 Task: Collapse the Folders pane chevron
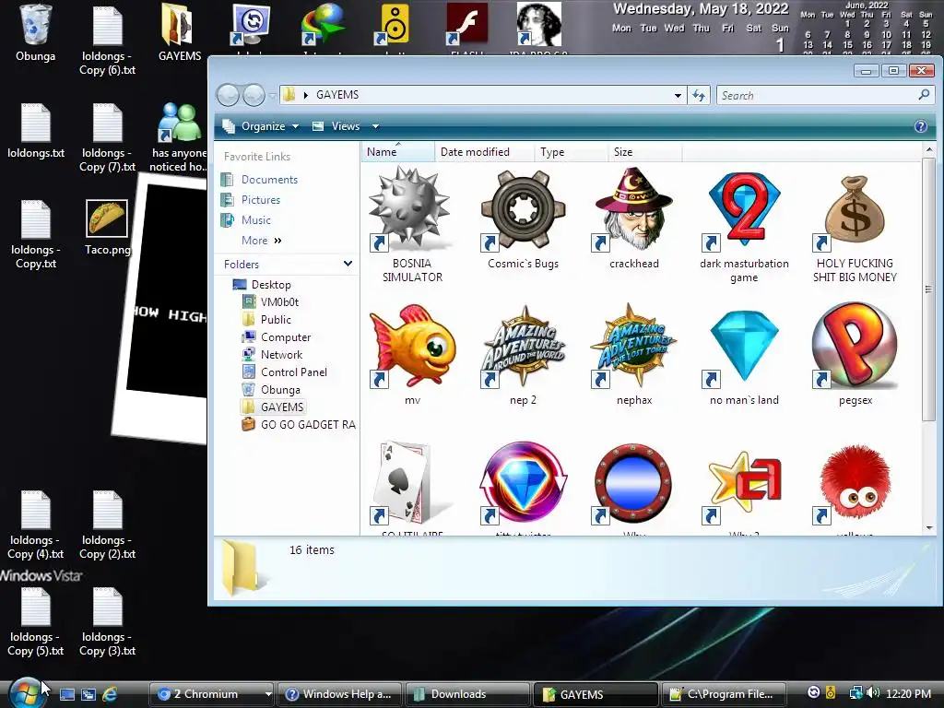click(348, 264)
